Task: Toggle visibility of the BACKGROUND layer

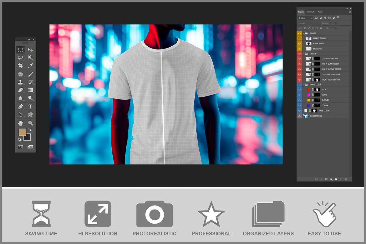Action: click(299, 116)
